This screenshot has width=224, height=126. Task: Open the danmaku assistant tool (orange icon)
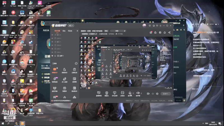coord(55,71)
